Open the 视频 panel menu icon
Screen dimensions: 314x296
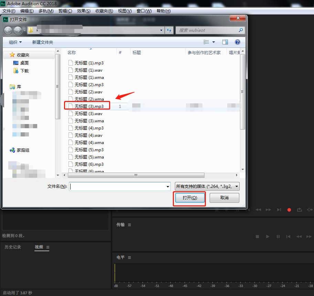48,247
